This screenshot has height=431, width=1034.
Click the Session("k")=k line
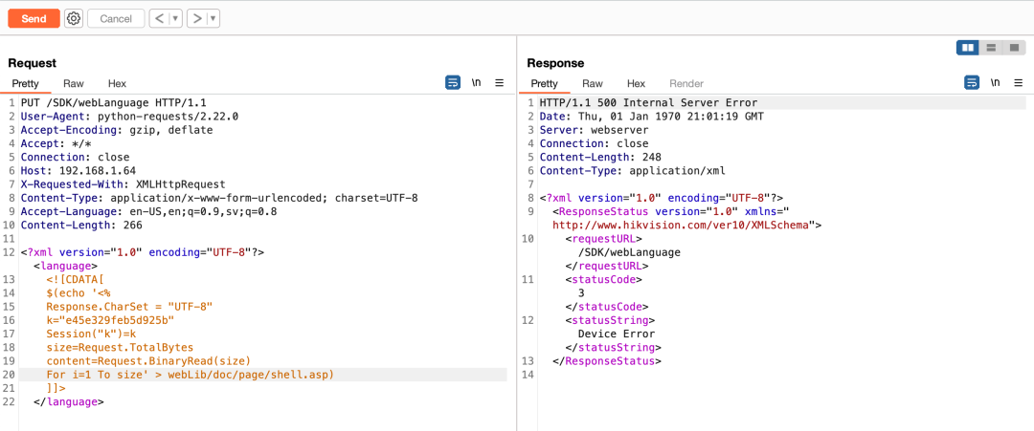click(90, 334)
